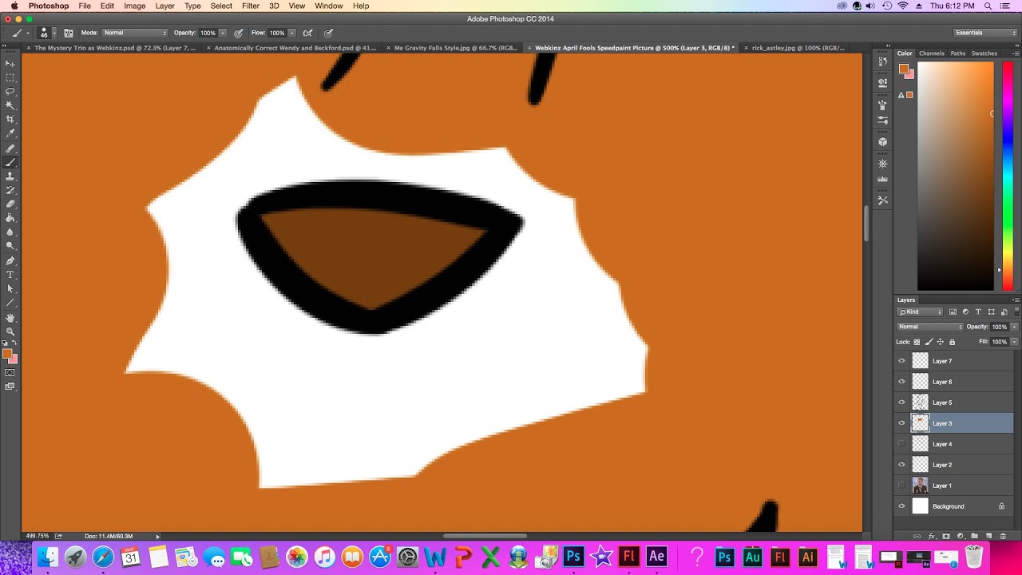
Task: Hide Layer 7 using its eye icon
Action: click(902, 361)
